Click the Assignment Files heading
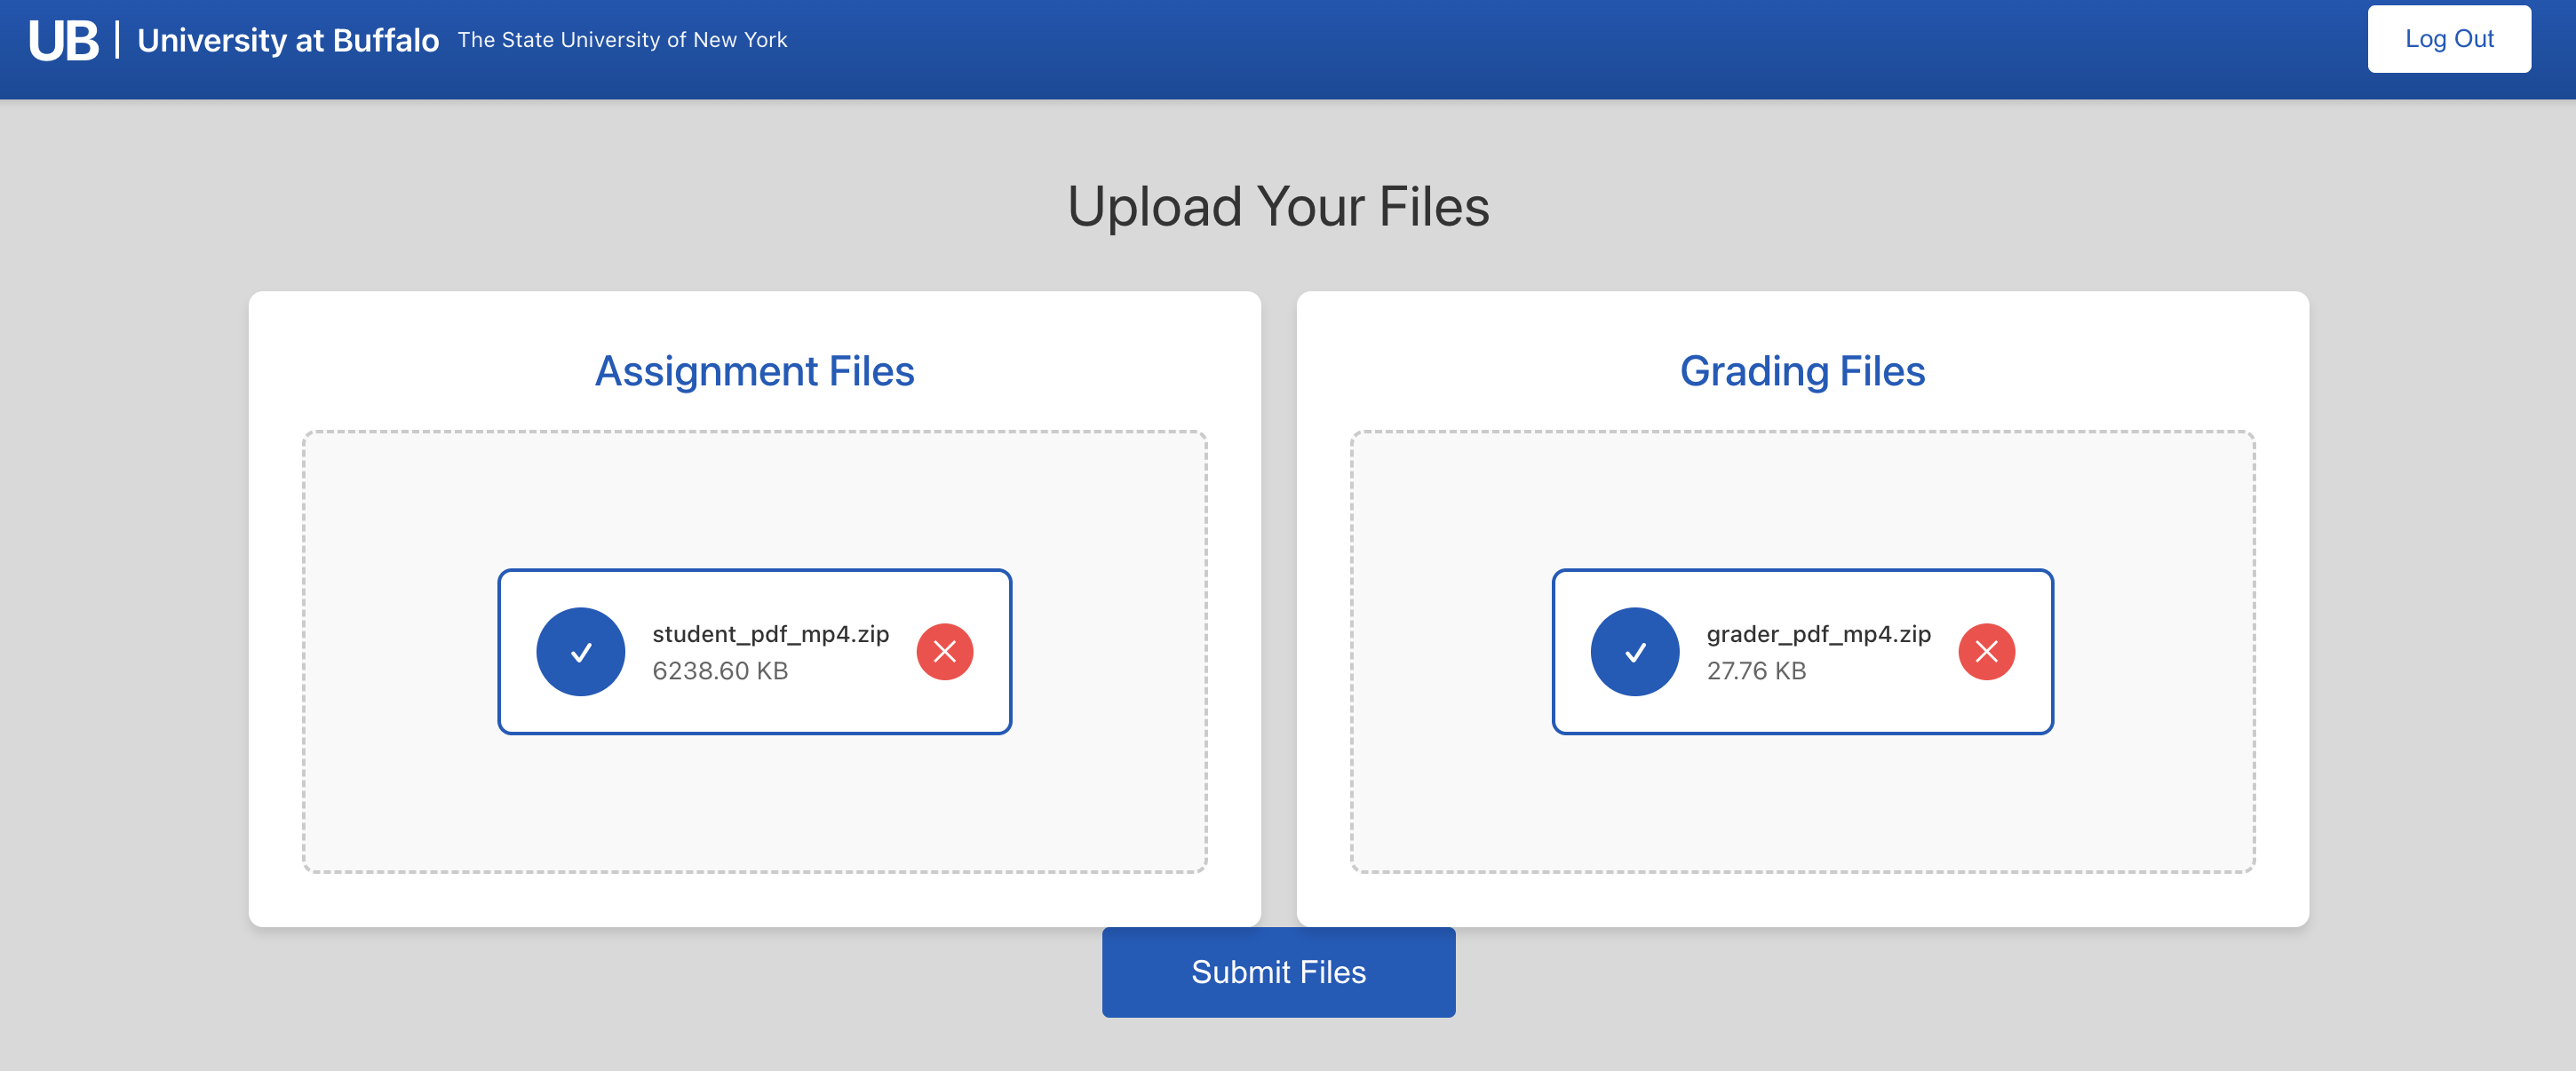Viewport: 2576px width, 1071px height. click(754, 371)
